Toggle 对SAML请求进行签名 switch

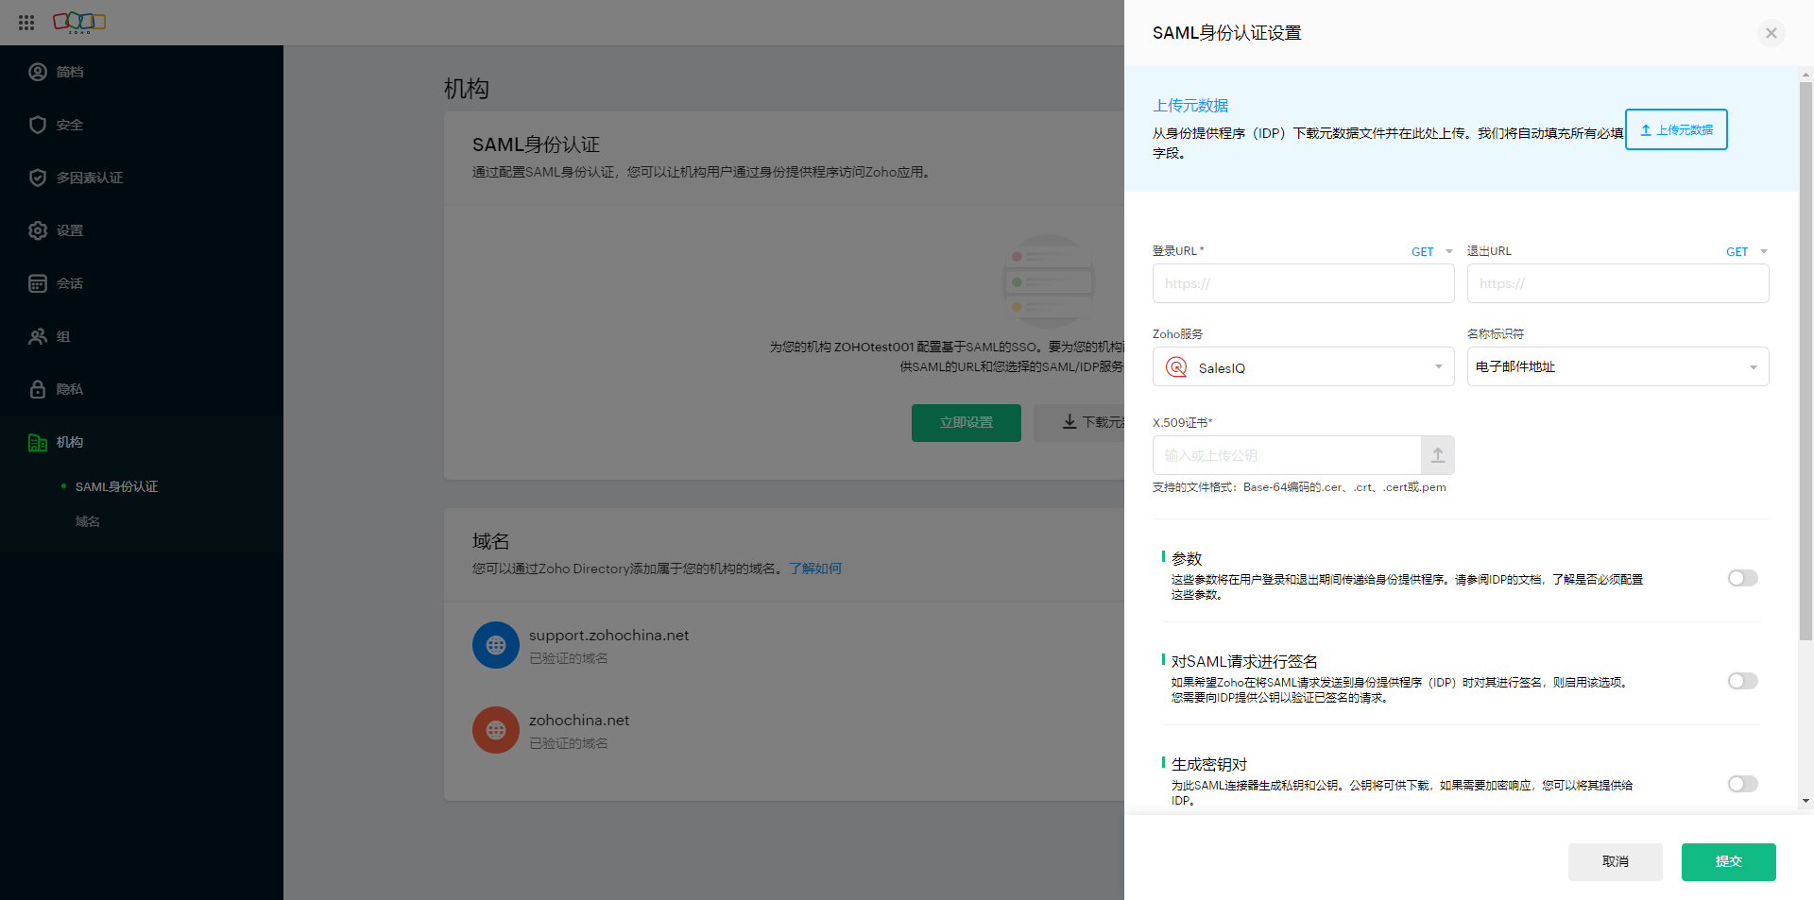click(x=1742, y=681)
